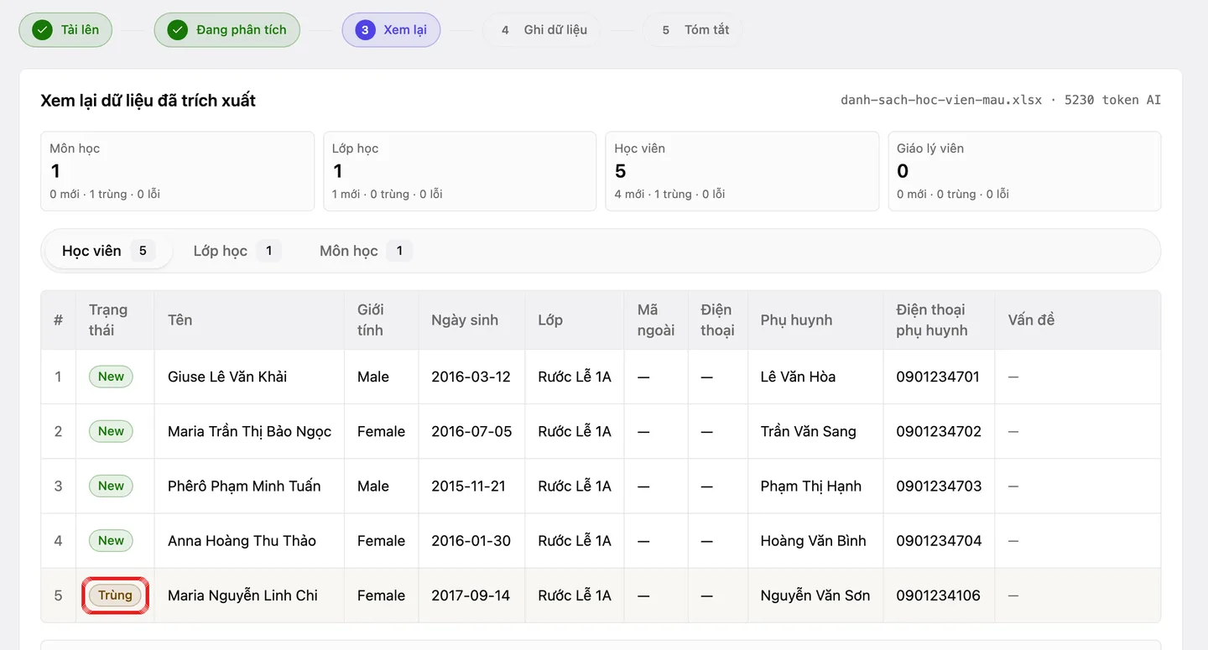Select the name Phêrô Phạm Minh Tuấn
Screen dimensions: 1208x650
pos(244,486)
